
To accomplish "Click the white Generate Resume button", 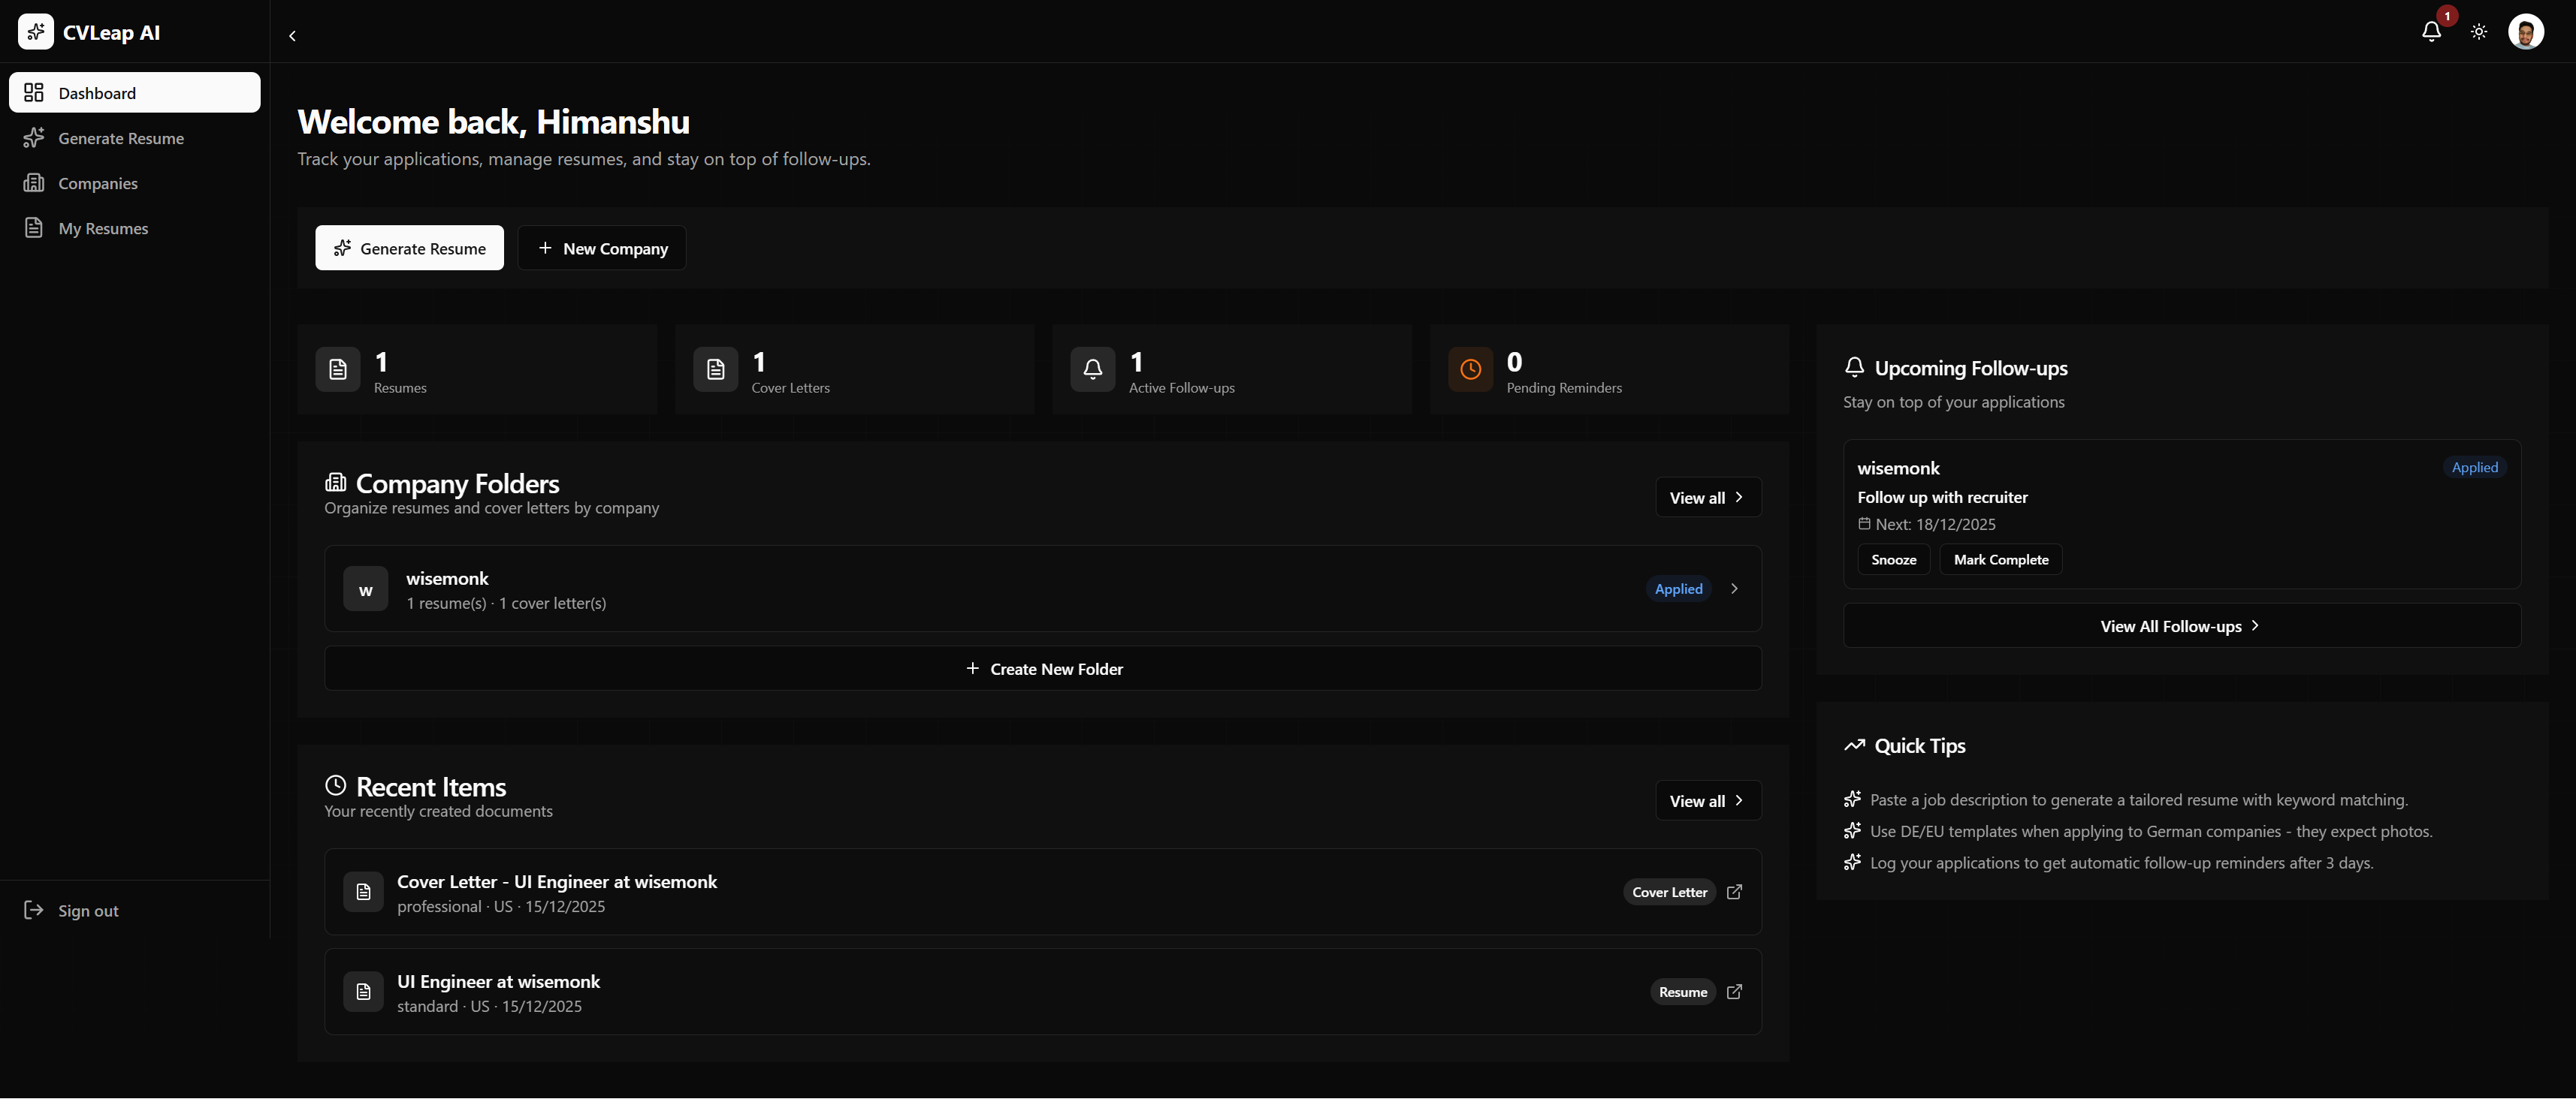I will pyautogui.click(x=410, y=248).
